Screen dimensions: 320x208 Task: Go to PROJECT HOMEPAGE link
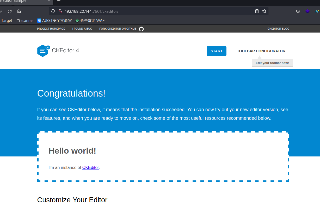(51, 29)
